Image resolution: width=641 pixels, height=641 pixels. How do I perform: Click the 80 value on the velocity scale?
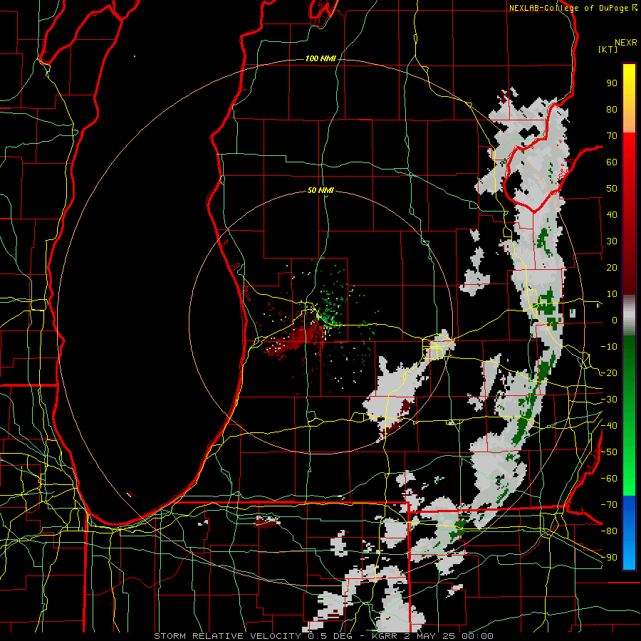point(612,109)
